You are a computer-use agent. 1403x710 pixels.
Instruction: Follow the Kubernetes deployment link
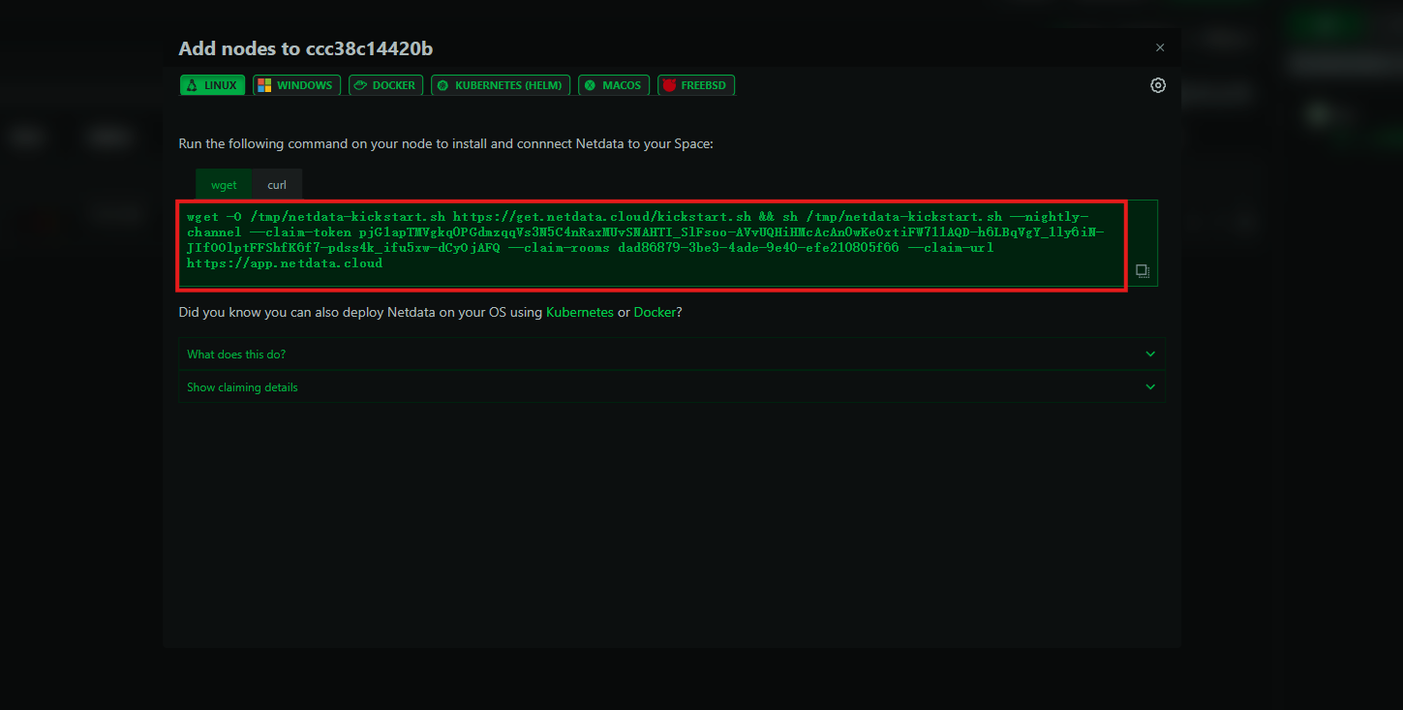pos(580,313)
